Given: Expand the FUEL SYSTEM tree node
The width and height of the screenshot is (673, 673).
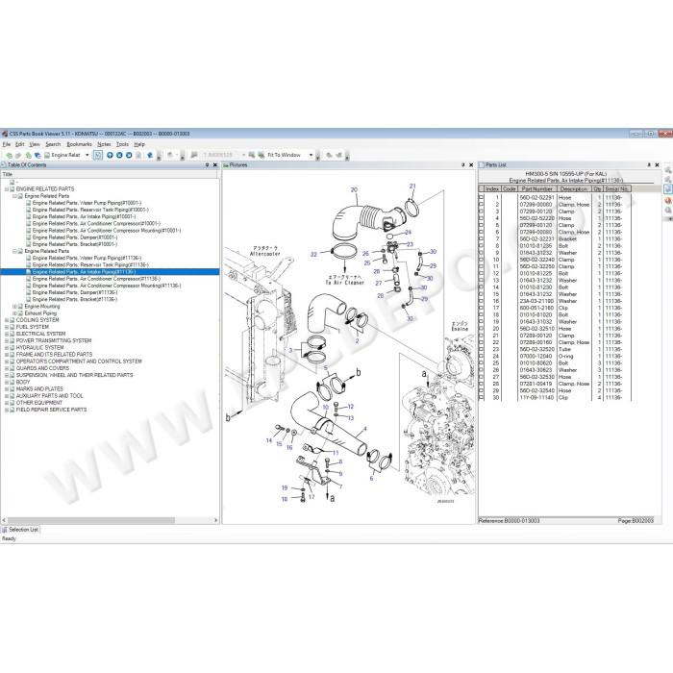Looking at the screenshot, I should pyautogui.click(x=7, y=327).
